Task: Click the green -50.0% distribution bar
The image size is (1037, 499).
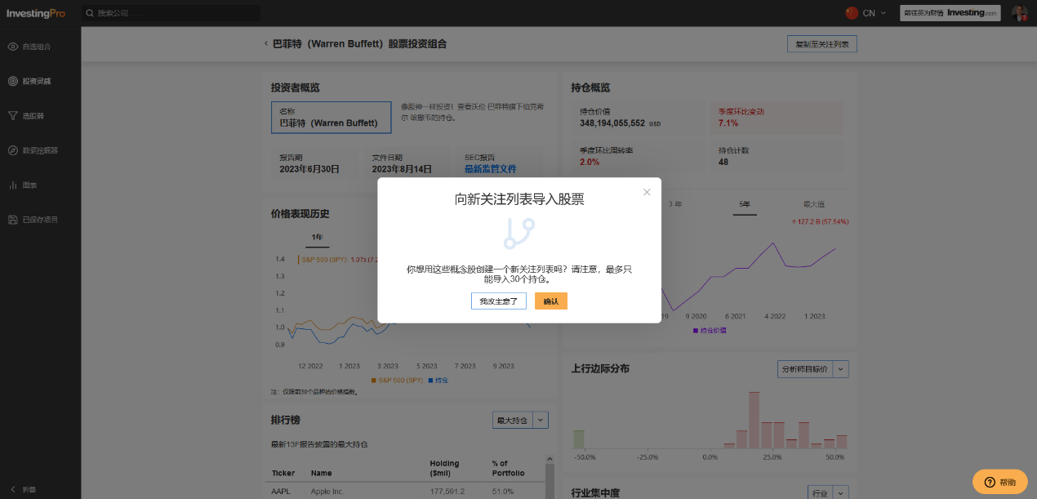Action: (579, 439)
